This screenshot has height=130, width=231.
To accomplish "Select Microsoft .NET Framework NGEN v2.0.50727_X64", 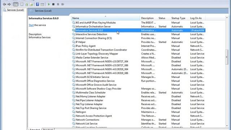I will pyautogui.click(x=102, y=61).
